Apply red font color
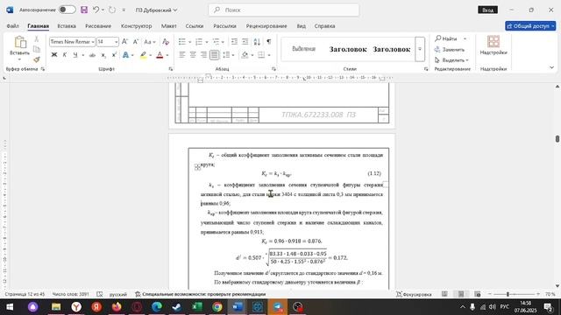 coord(160,55)
